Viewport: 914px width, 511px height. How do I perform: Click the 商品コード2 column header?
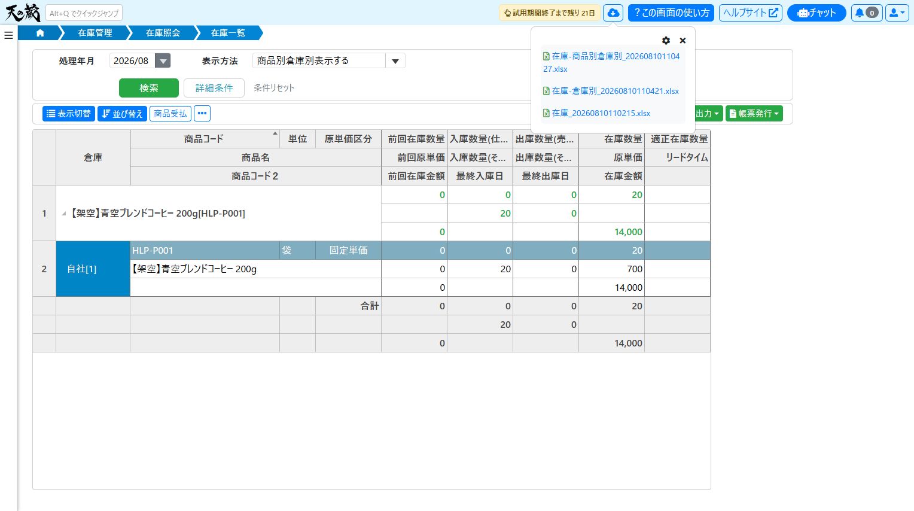(255, 176)
